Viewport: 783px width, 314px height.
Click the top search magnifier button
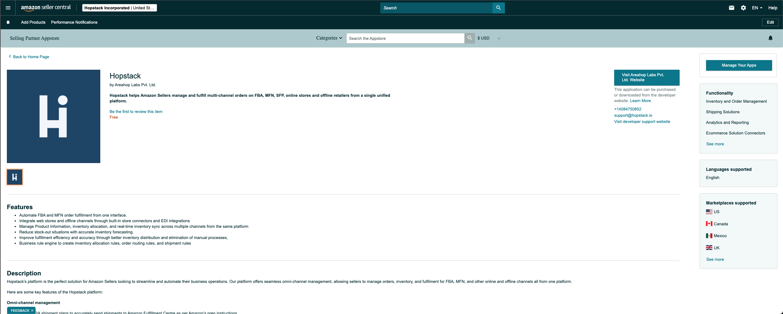coord(498,8)
